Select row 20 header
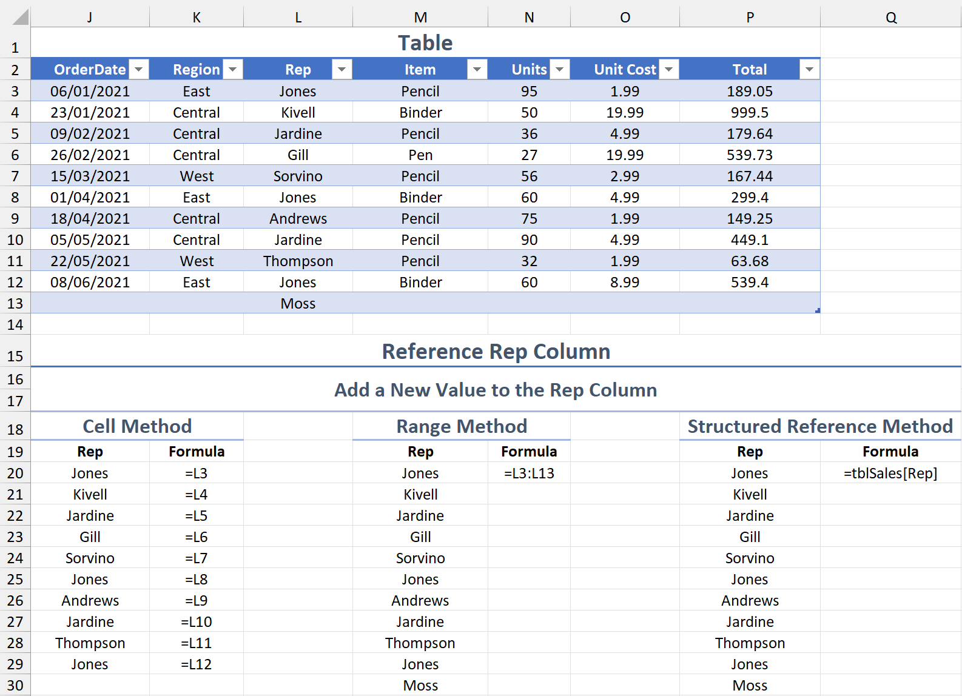This screenshot has height=696, width=962. (x=15, y=473)
